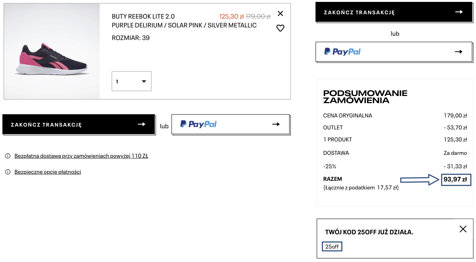Click left Zakończ Transakcję checkout button

[79, 124]
